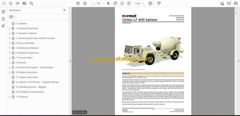Image resolution: width=240 pixels, height=116 pixels.
Task: Send the file by email envelope icon
Action: 229,3
